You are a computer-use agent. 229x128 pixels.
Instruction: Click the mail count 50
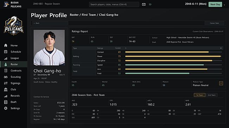(x=150, y=5)
